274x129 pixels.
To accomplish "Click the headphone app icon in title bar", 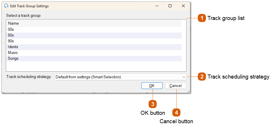I will coord(6,6).
